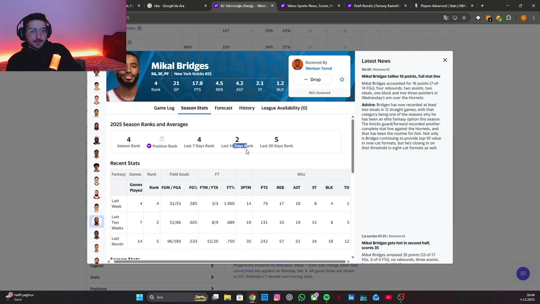Image resolution: width=540 pixels, height=304 pixels.
Task: Bookmark this page with star icon
Action: [464, 18]
